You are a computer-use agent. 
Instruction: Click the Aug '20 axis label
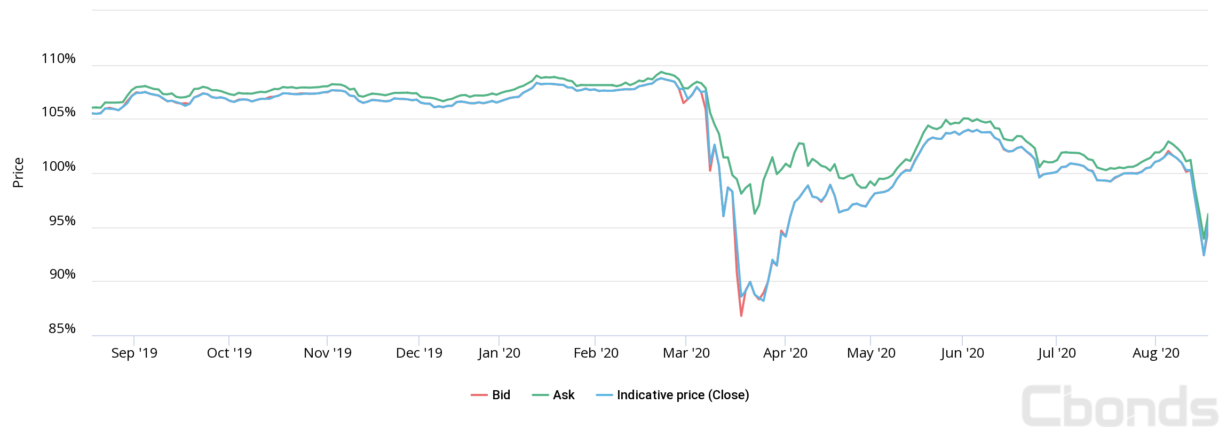[x=1155, y=353]
